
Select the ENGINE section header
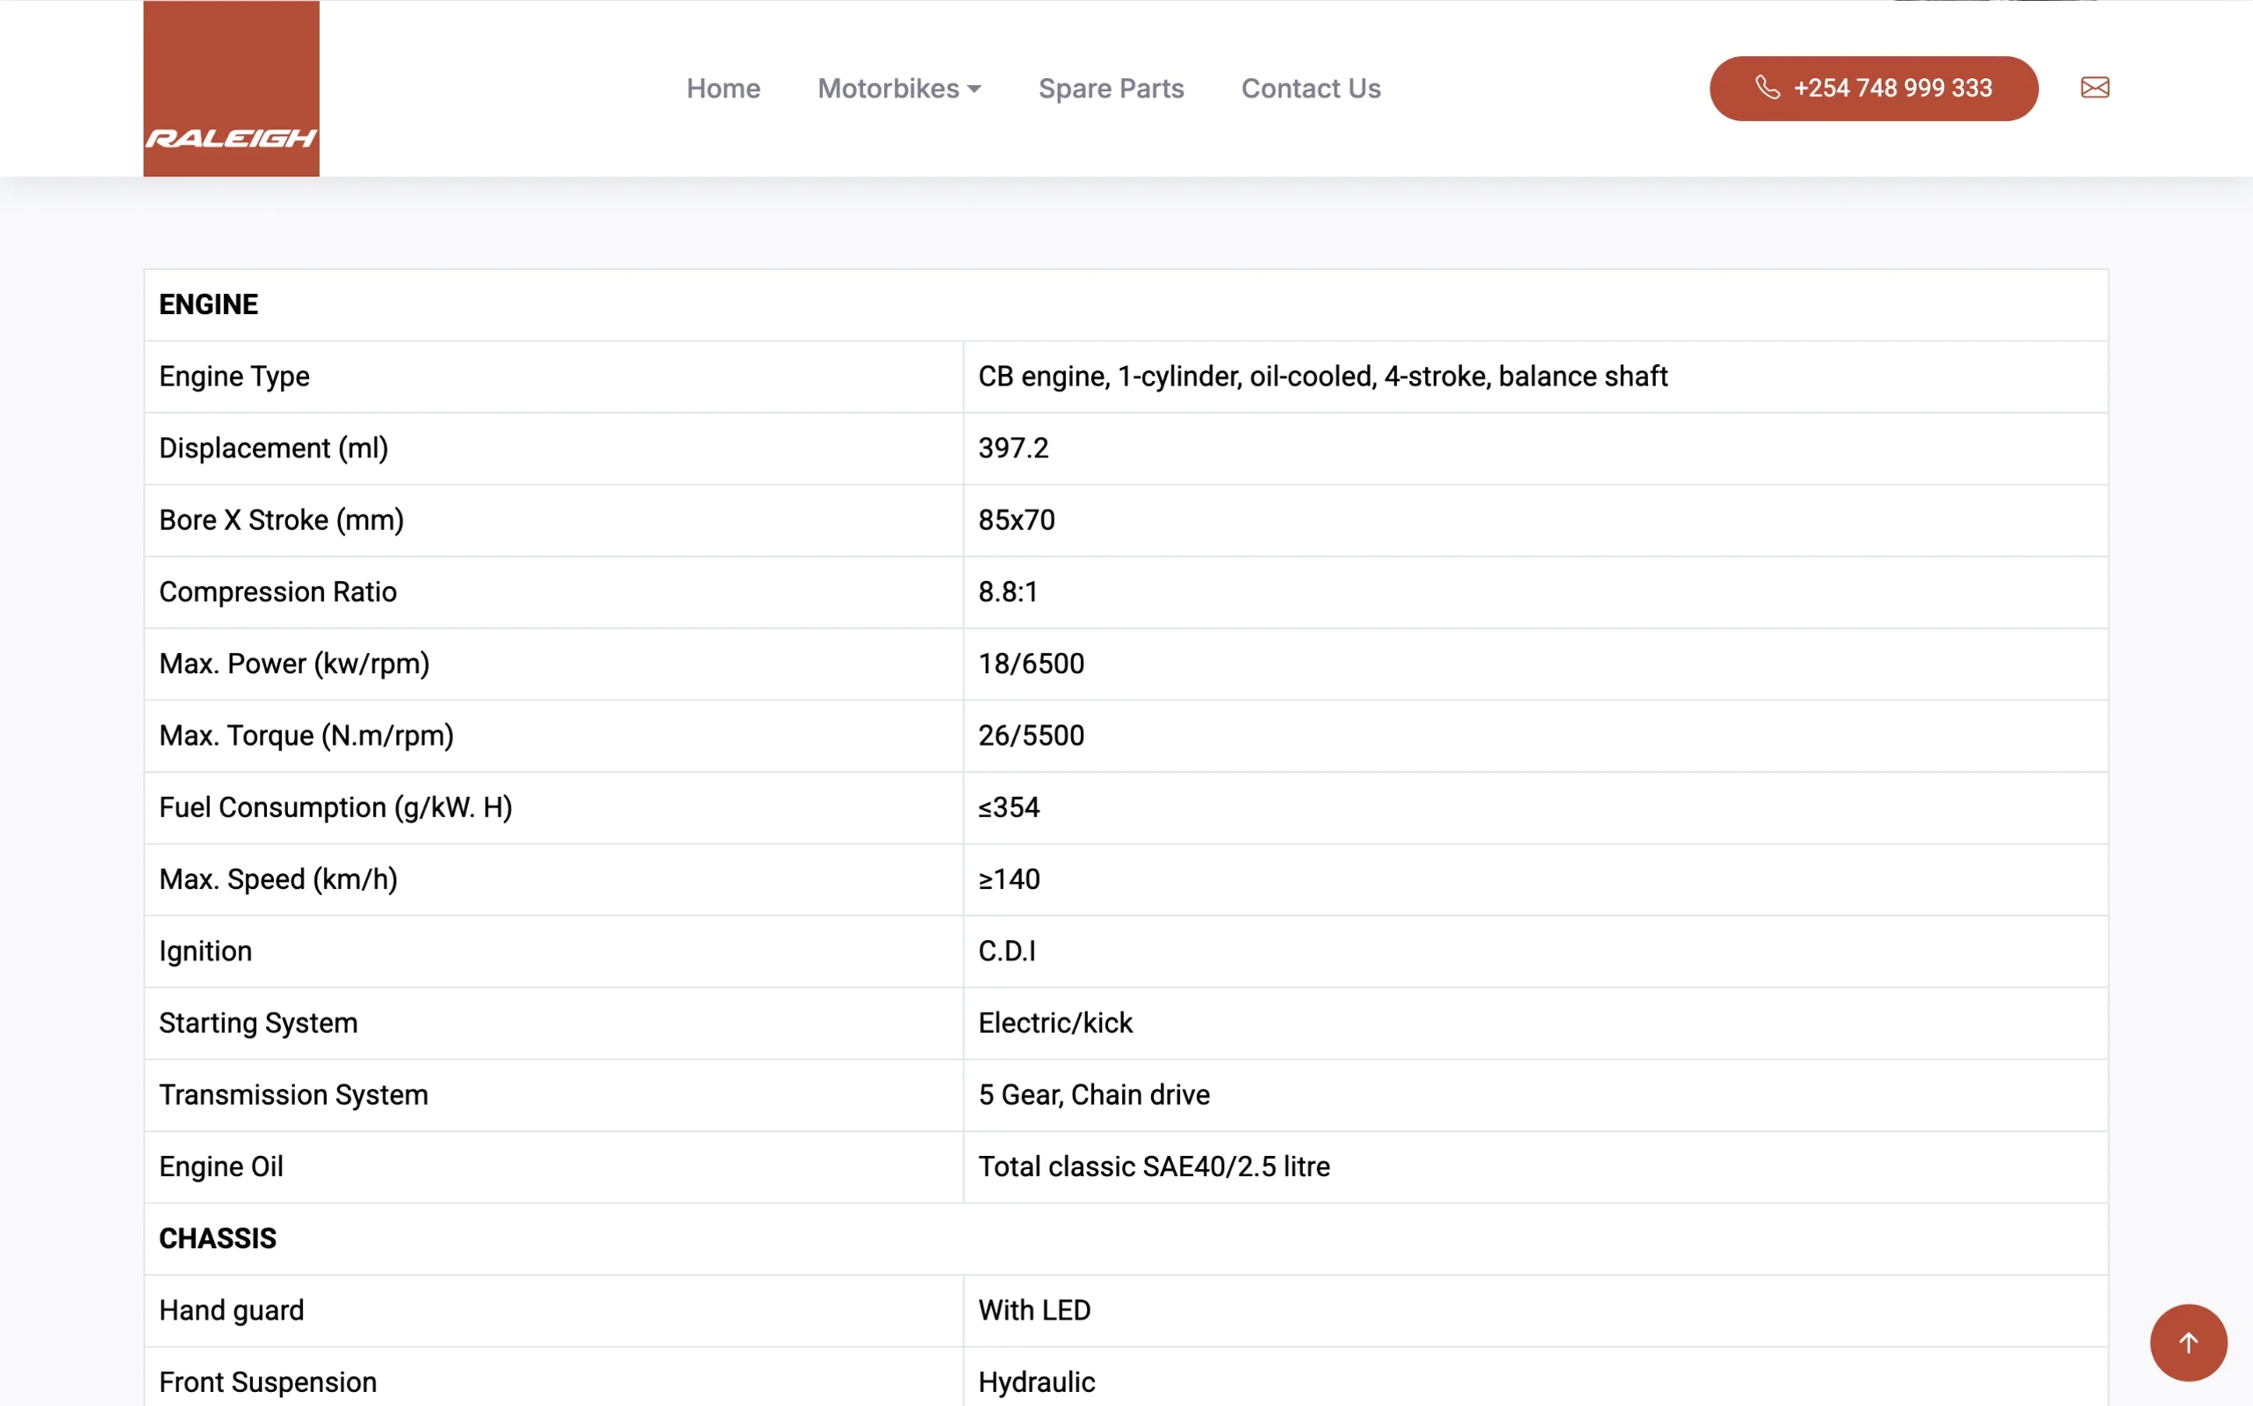coord(208,304)
